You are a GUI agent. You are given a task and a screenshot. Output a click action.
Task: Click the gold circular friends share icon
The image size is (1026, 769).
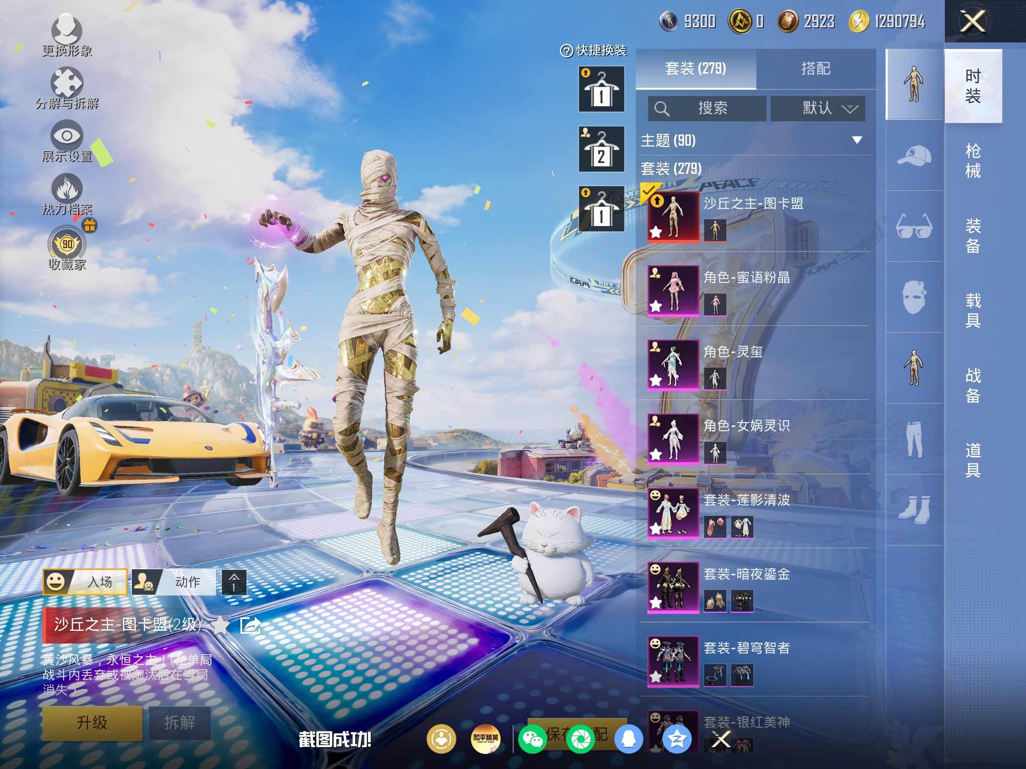point(441,739)
